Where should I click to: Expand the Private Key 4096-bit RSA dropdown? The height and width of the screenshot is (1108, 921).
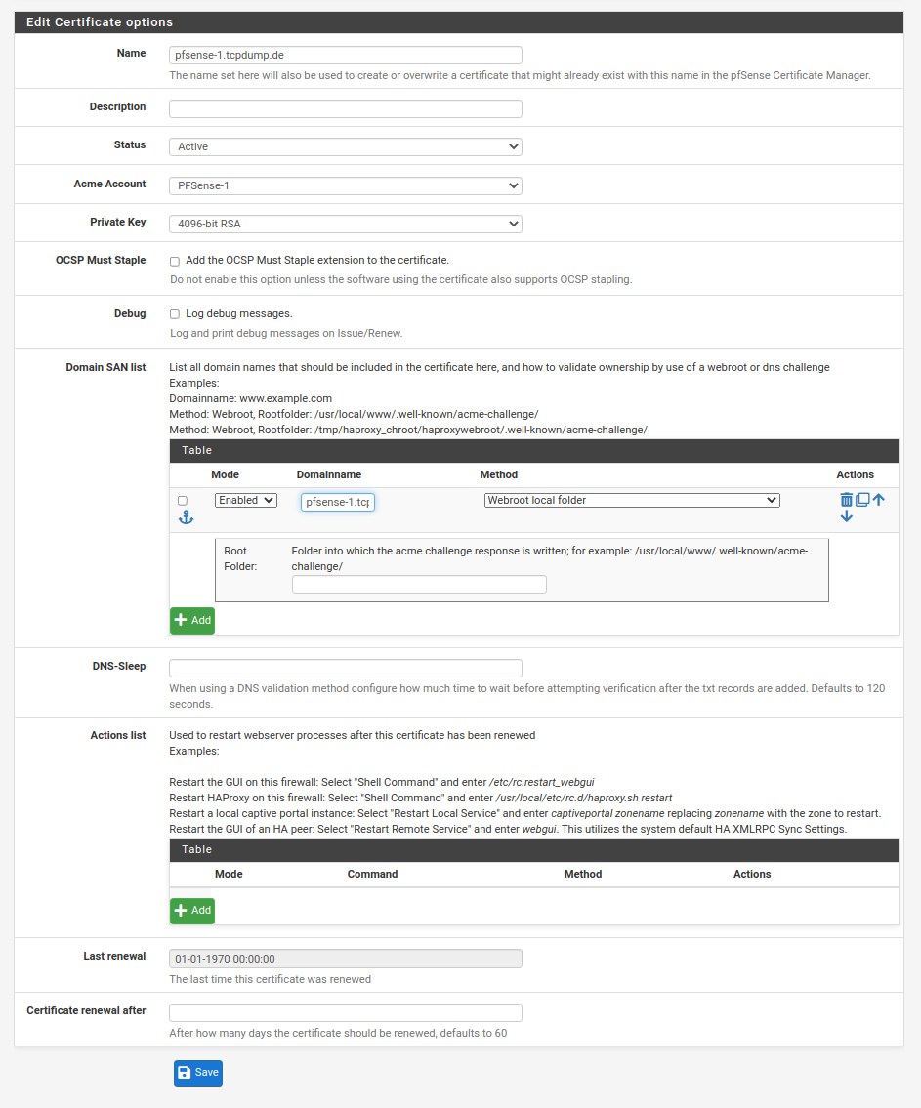pyautogui.click(x=345, y=225)
